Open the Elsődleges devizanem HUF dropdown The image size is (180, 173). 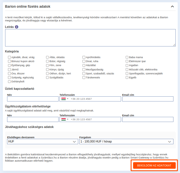coord(43,141)
